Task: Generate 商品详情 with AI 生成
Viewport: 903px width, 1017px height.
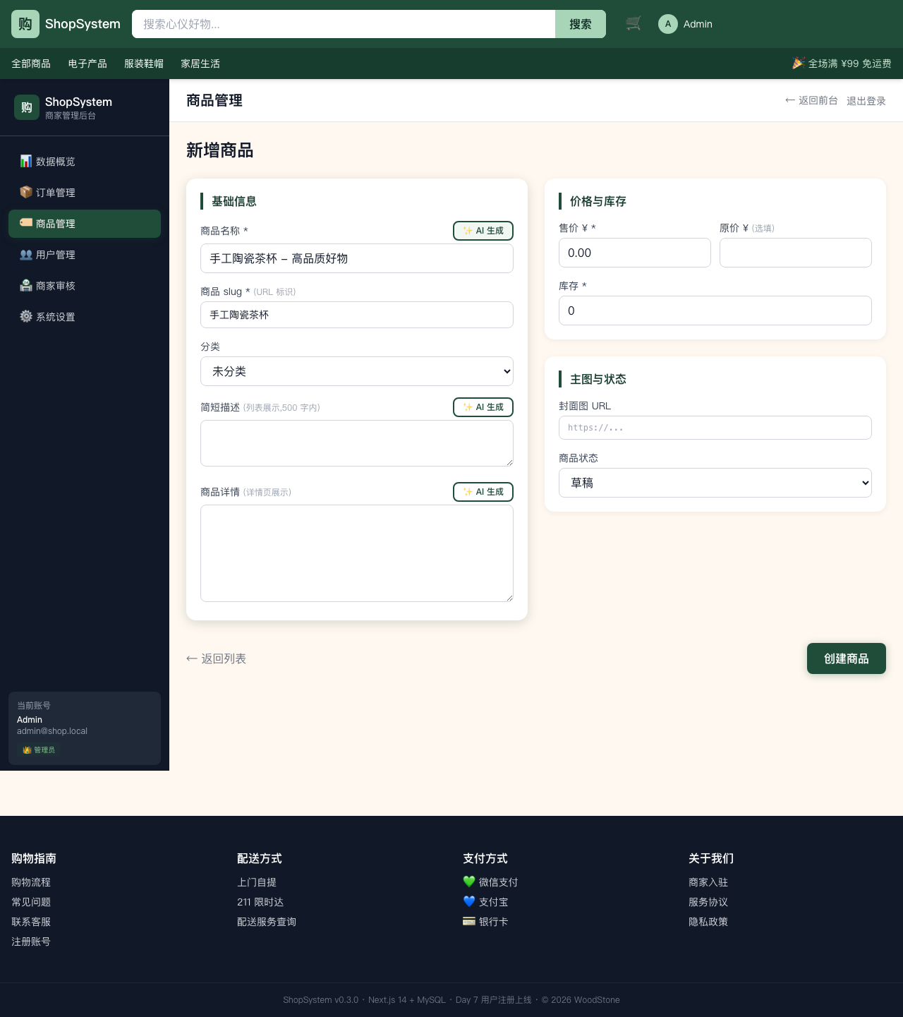Action: pos(483,492)
